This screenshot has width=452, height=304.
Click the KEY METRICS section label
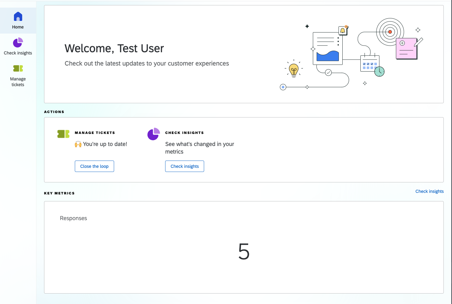[x=59, y=193]
